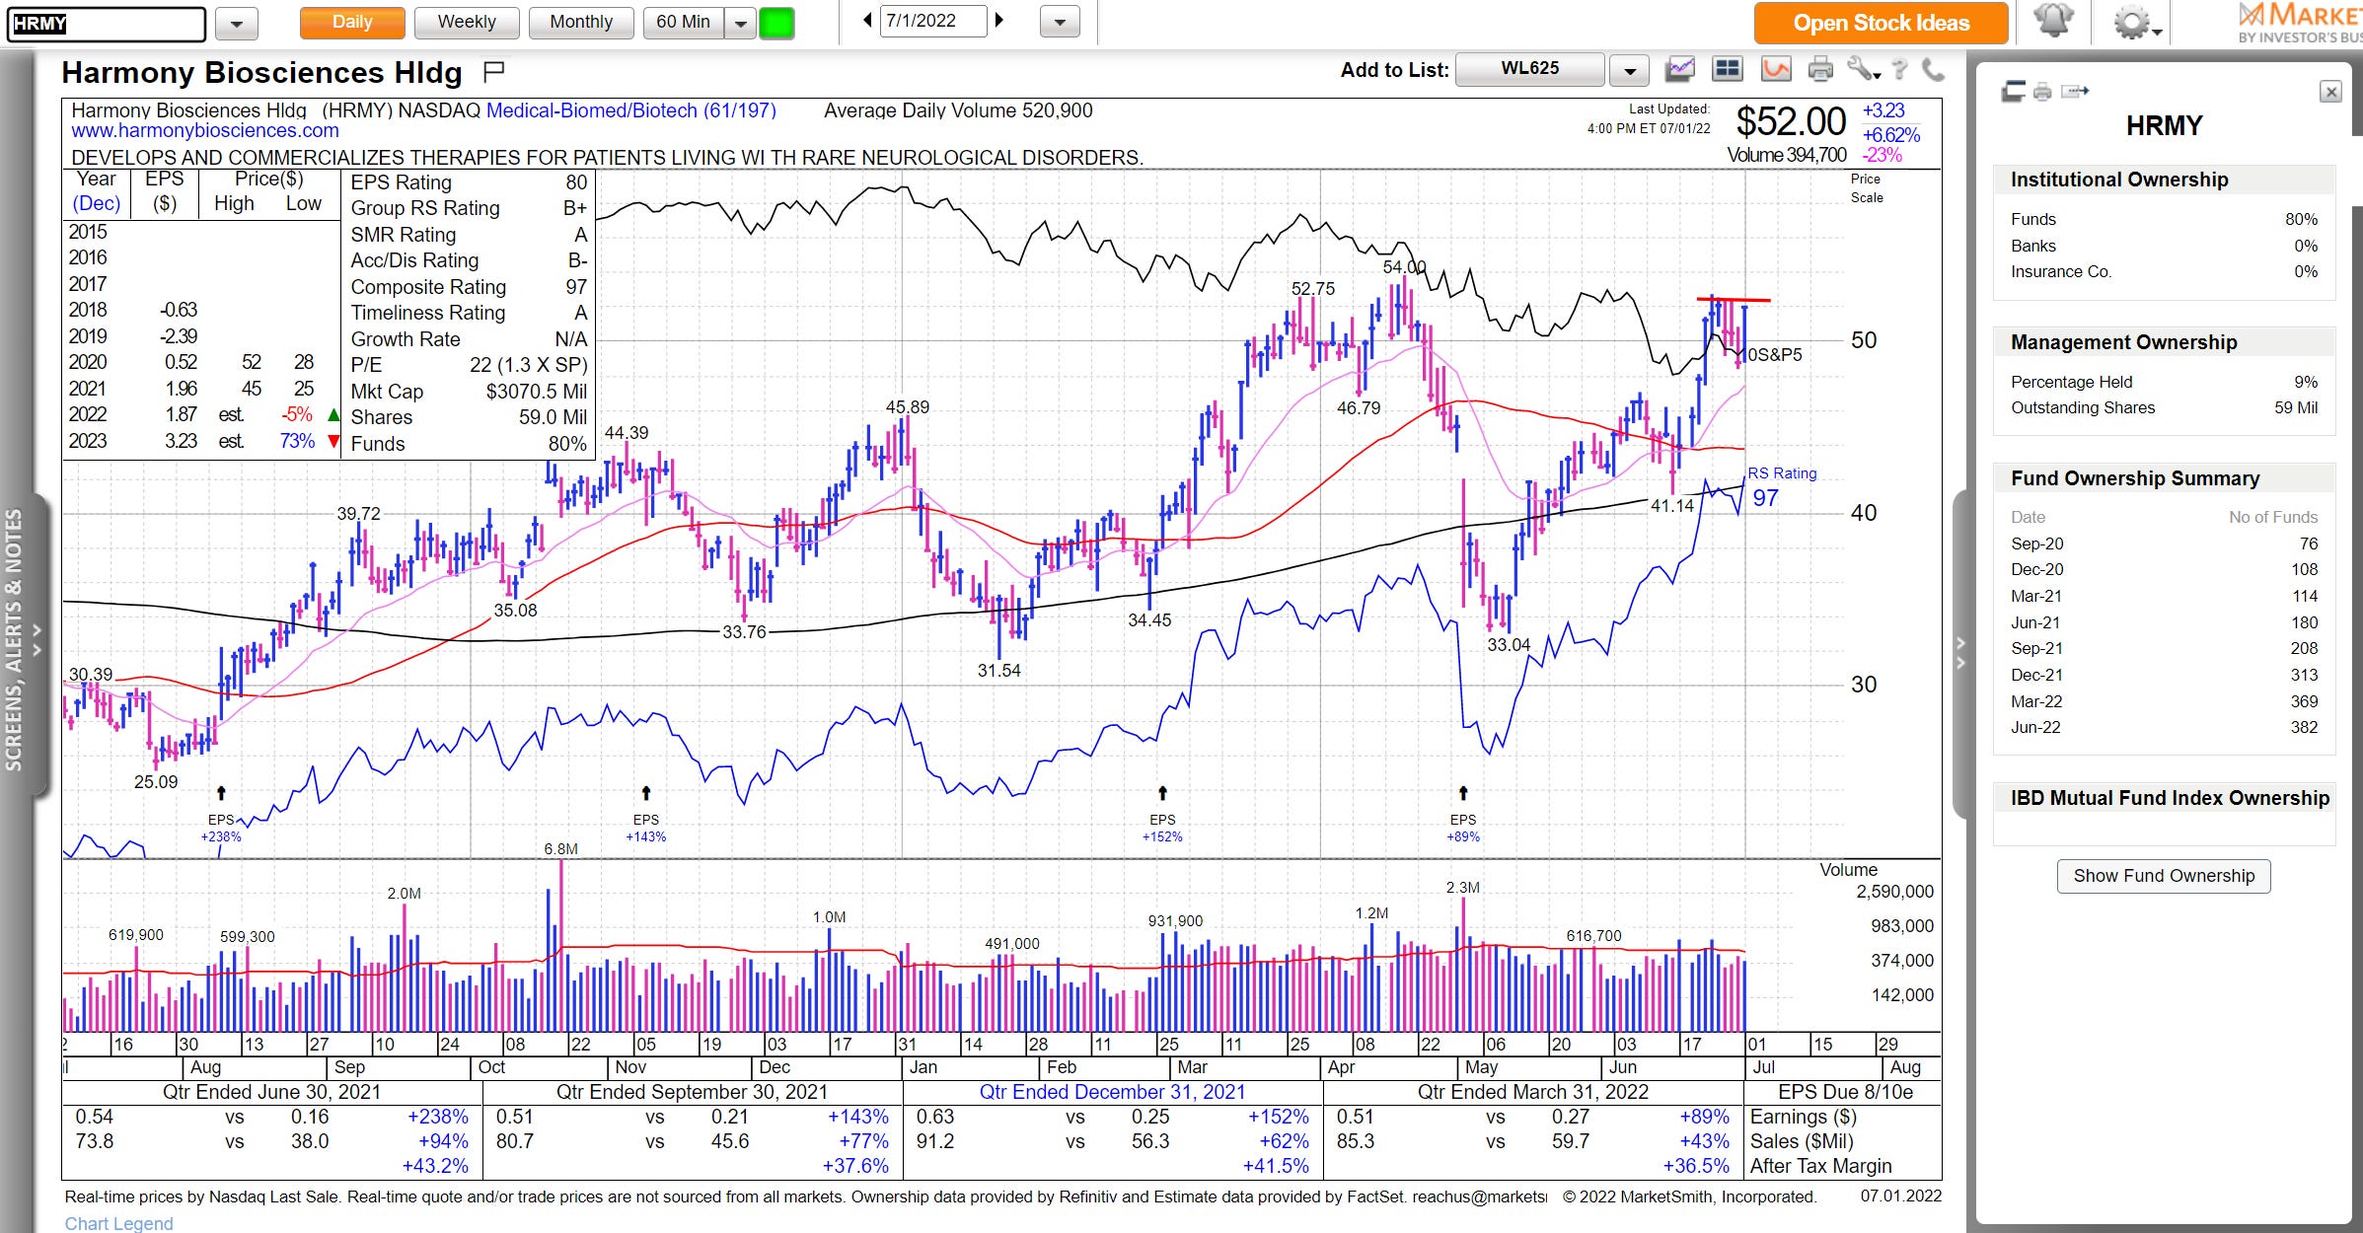Click the Open Stock Ideas button
Image resolution: width=2363 pixels, height=1233 pixels.
[x=1881, y=23]
